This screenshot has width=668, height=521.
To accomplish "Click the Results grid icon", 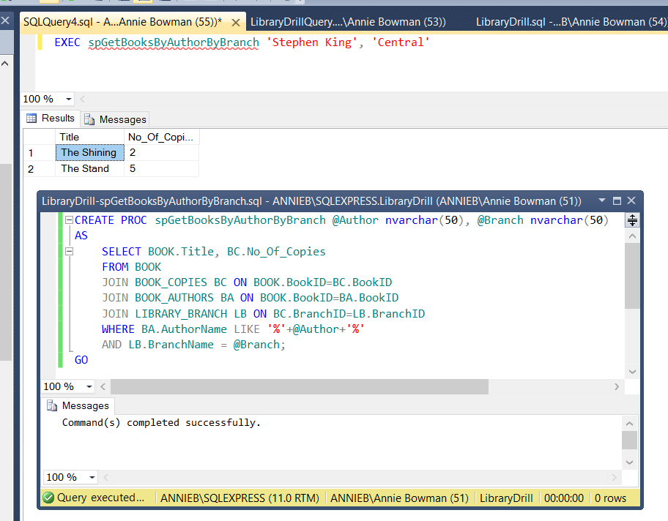I will [x=31, y=119].
